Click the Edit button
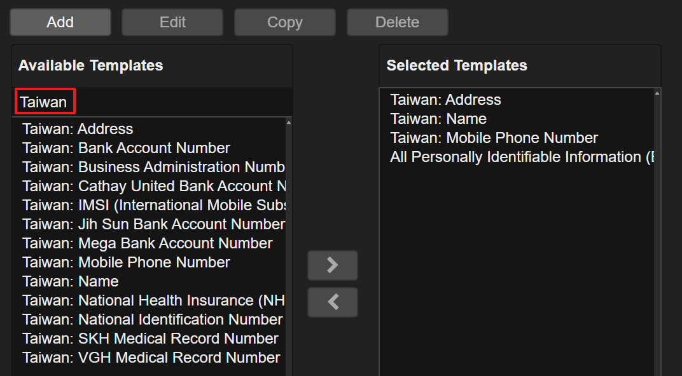This screenshot has width=682, height=376. 172,22
